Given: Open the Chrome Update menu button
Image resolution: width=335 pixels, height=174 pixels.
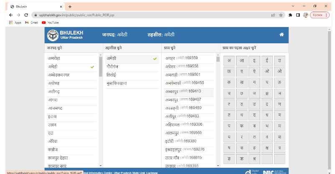Looking at the screenshot, I should click(320, 15).
